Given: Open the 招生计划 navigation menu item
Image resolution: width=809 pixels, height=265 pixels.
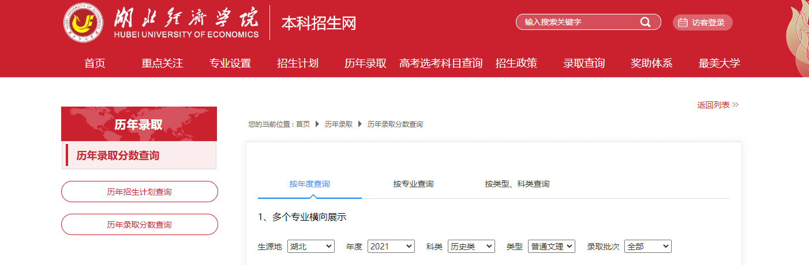Looking at the screenshot, I should pyautogui.click(x=298, y=63).
